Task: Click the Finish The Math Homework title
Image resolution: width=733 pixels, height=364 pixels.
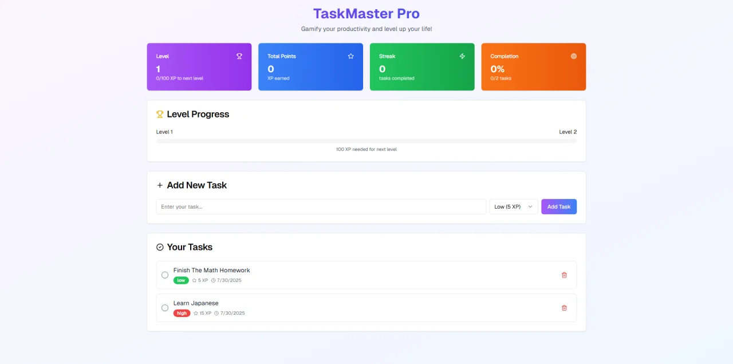Action: 212,270
